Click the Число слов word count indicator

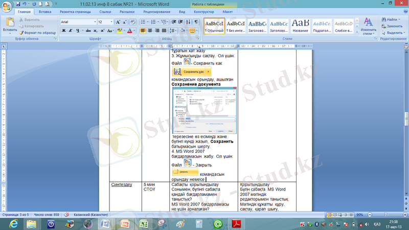click(x=46, y=215)
